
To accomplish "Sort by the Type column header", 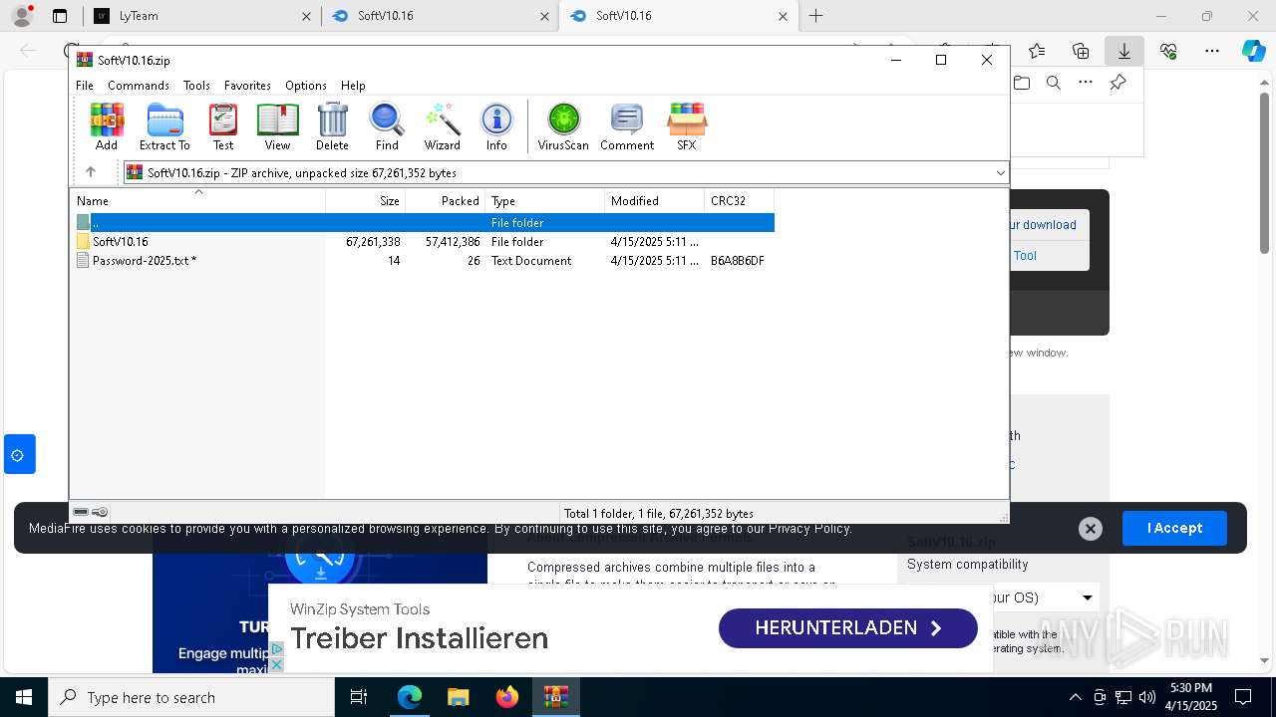I will tap(544, 201).
